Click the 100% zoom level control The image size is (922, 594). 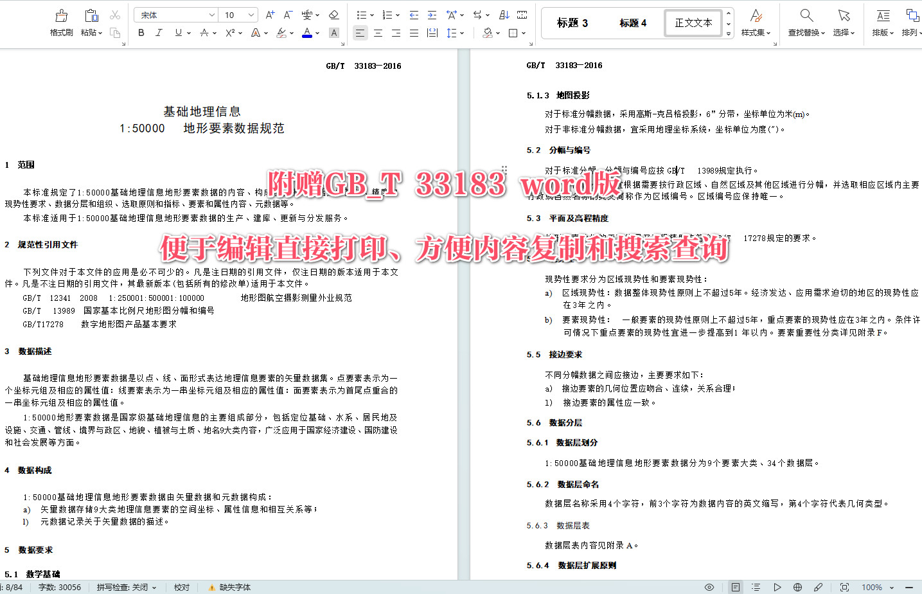873,587
